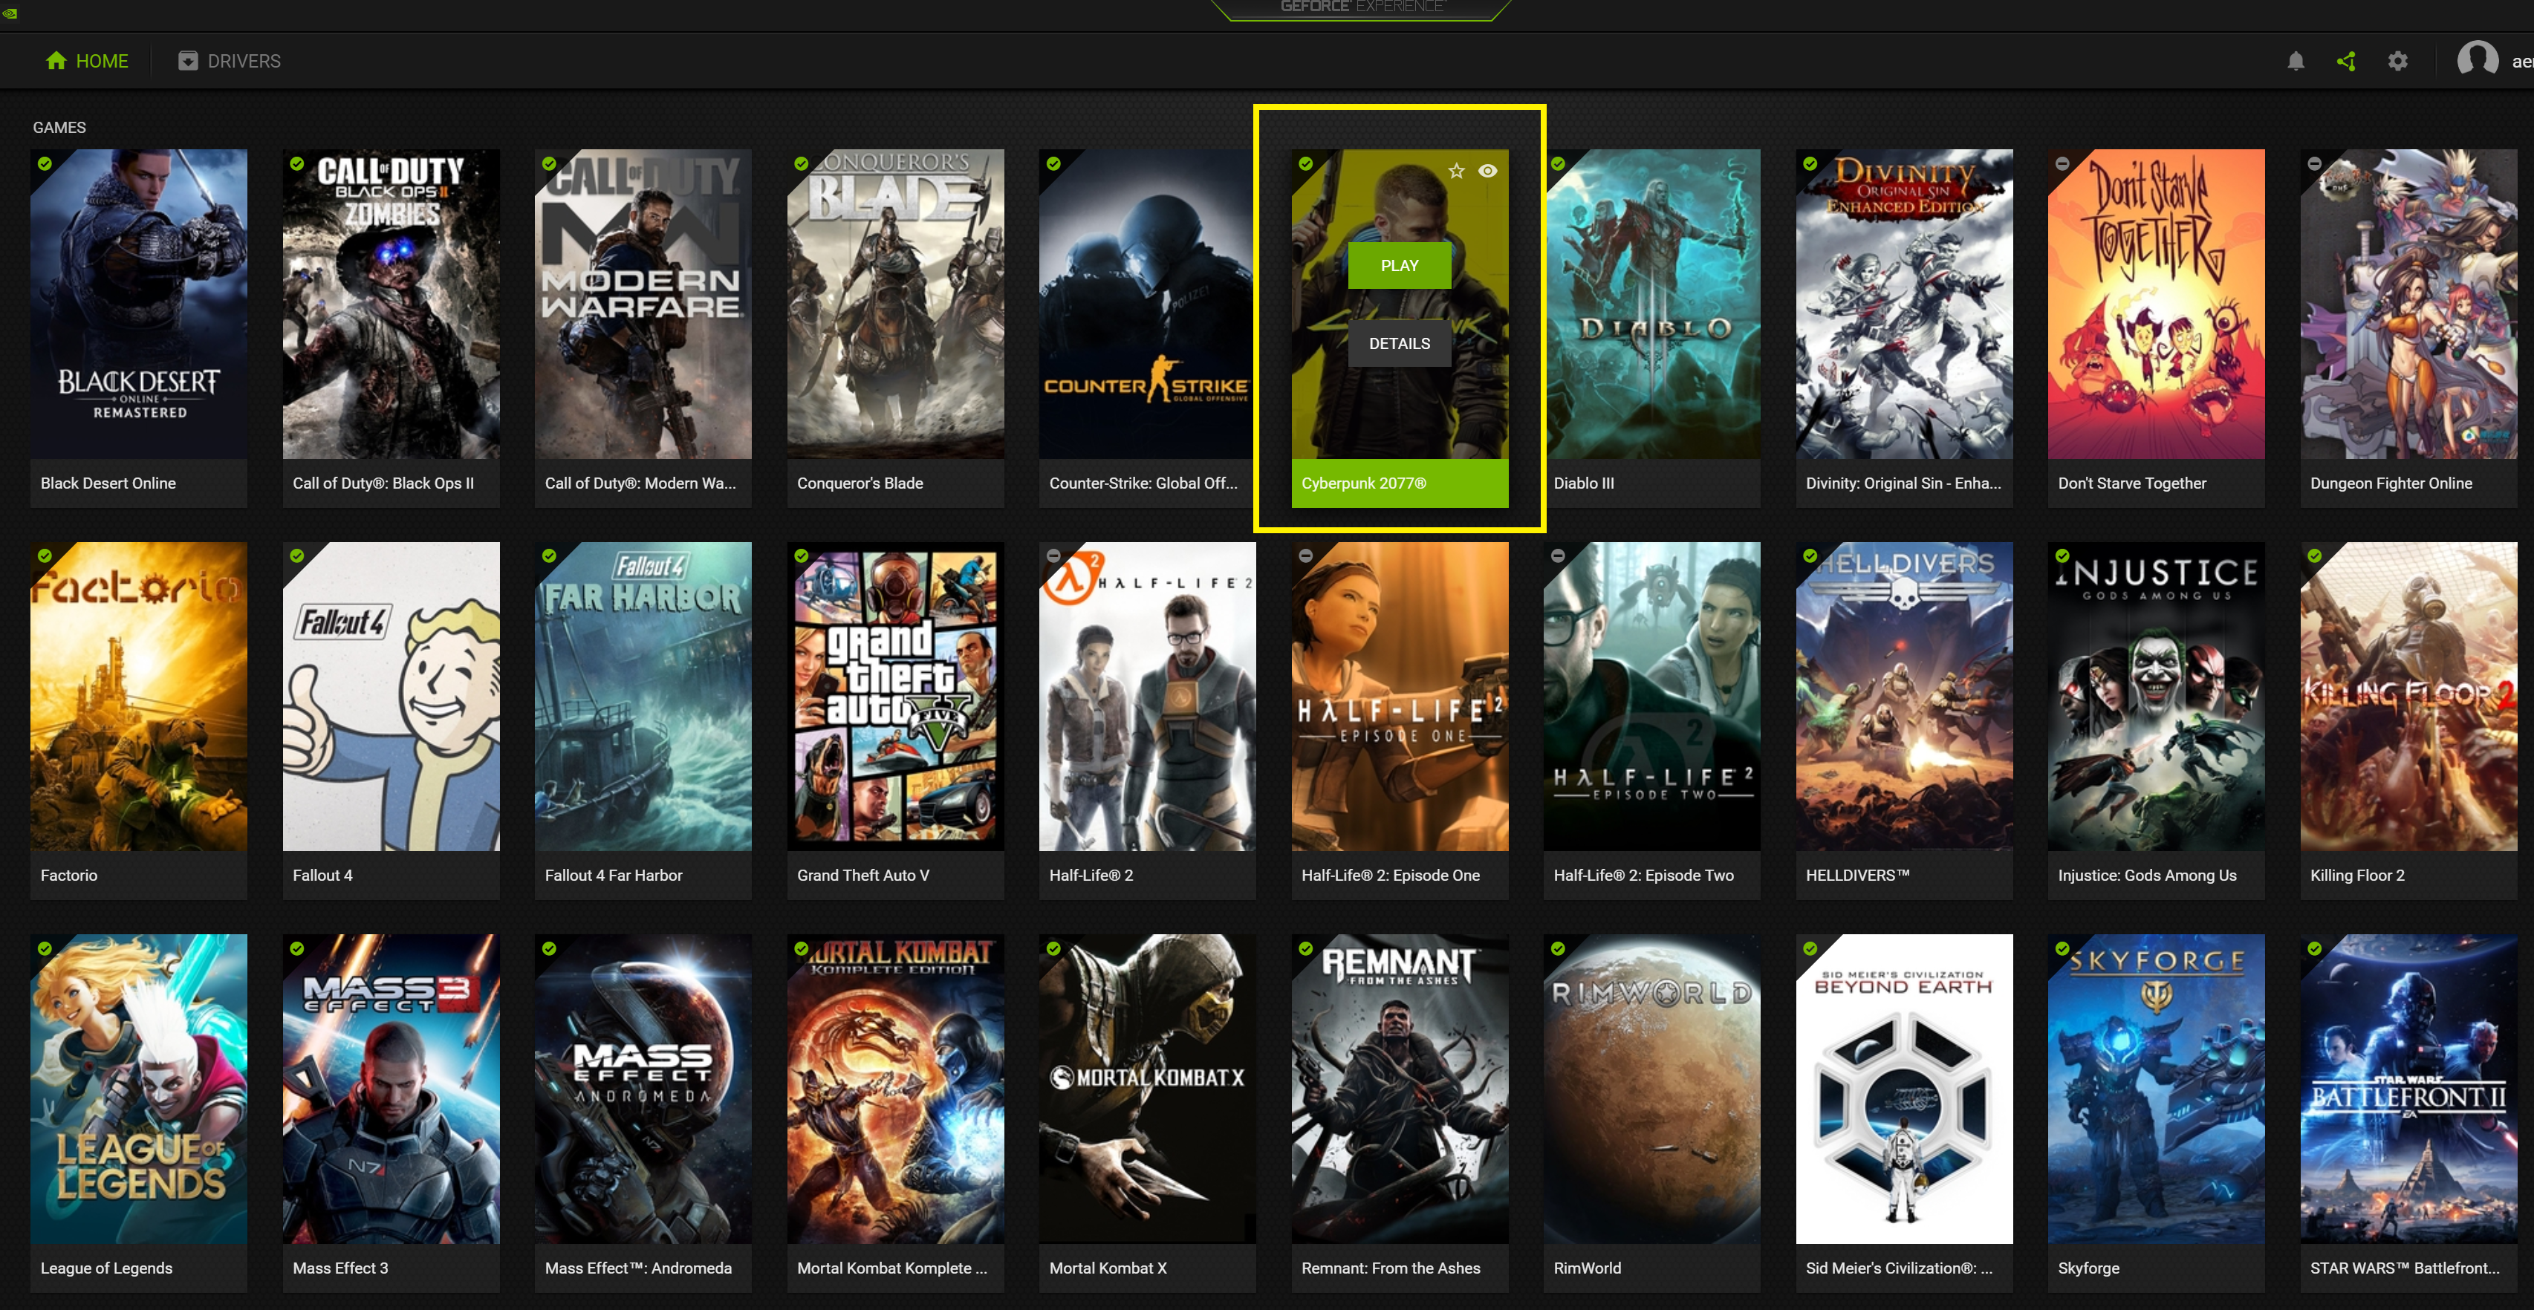Image resolution: width=2534 pixels, height=1310 pixels.
Task: Click the not-optimized icon on Half-Life 2
Action: tap(1053, 557)
